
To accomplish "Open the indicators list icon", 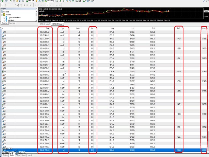I will (x=84, y=1).
